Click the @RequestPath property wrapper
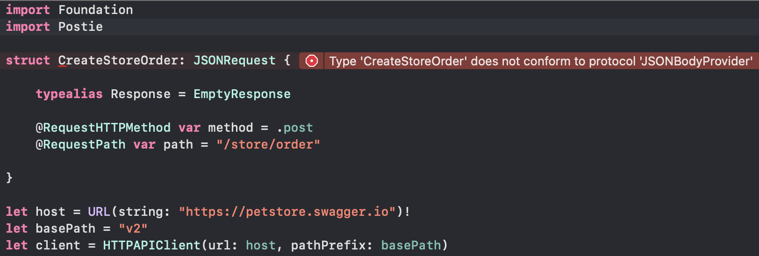This screenshot has height=256, width=759. (80, 144)
